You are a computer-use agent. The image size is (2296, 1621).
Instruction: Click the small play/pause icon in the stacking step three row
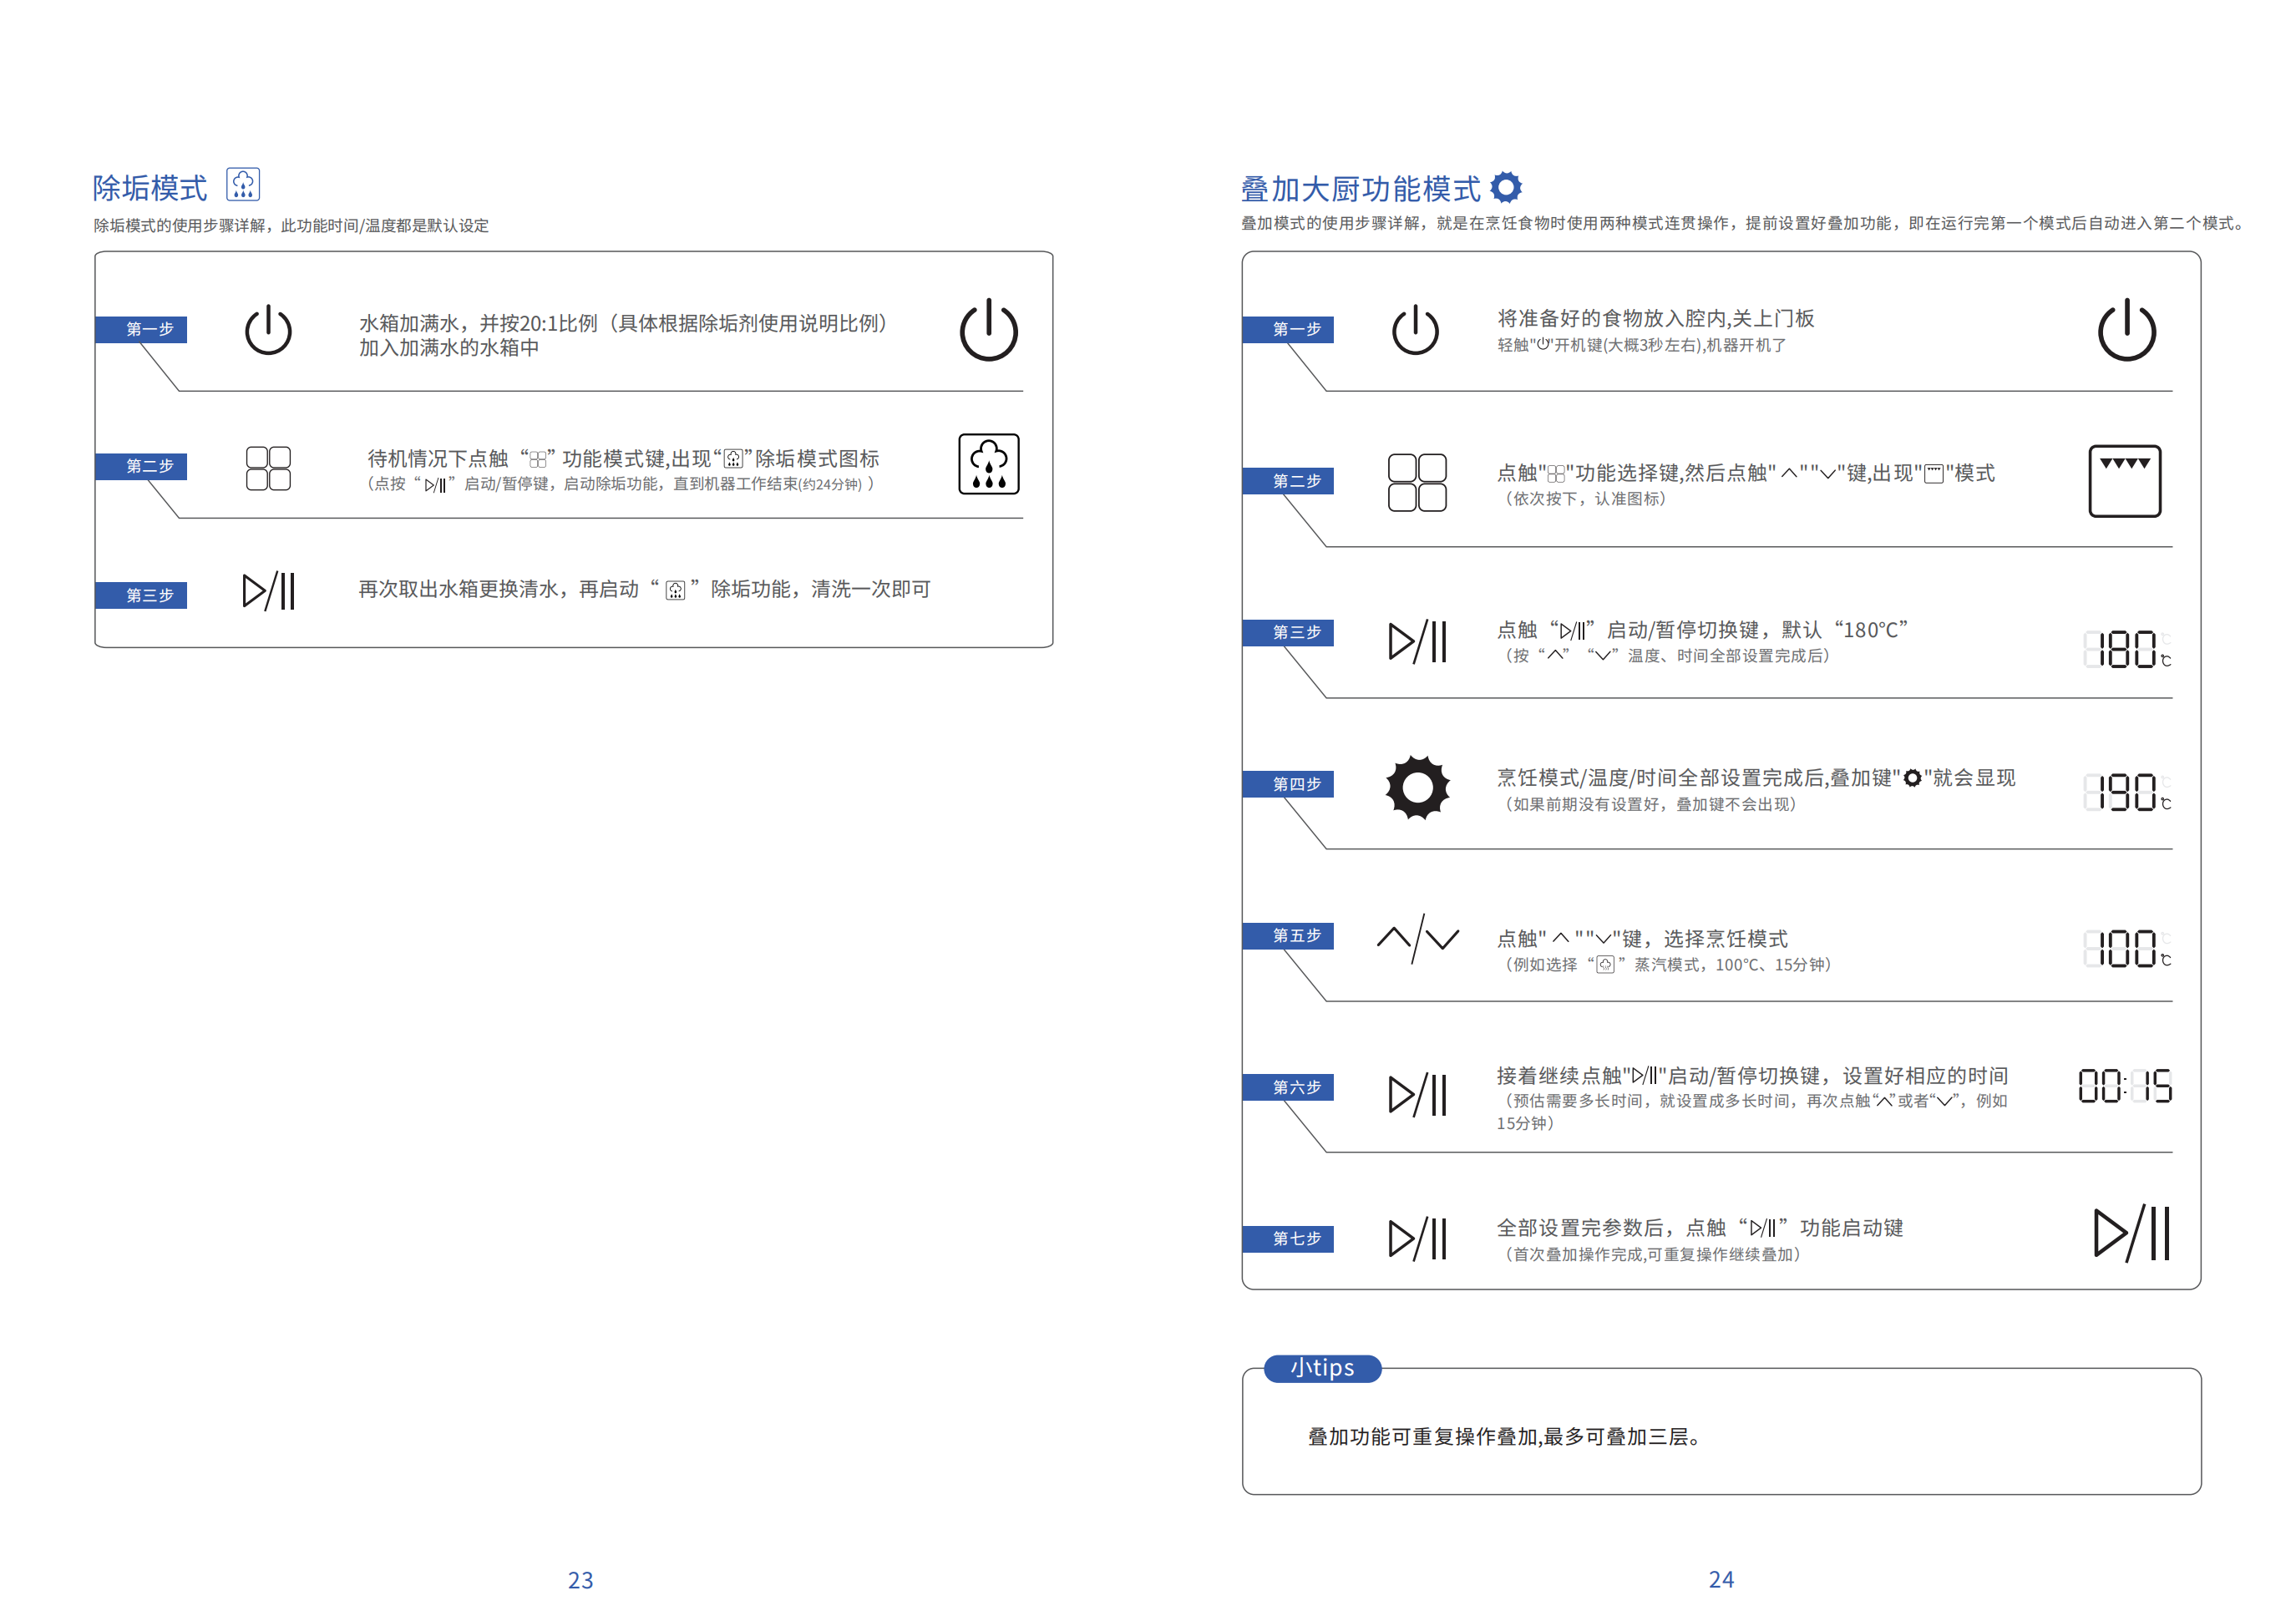click(x=1417, y=642)
